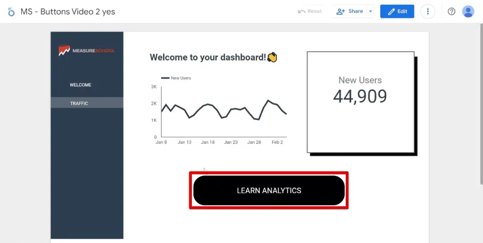Click the report title MS - Buttons Video 2 yes
The image size is (483, 243).
point(68,12)
